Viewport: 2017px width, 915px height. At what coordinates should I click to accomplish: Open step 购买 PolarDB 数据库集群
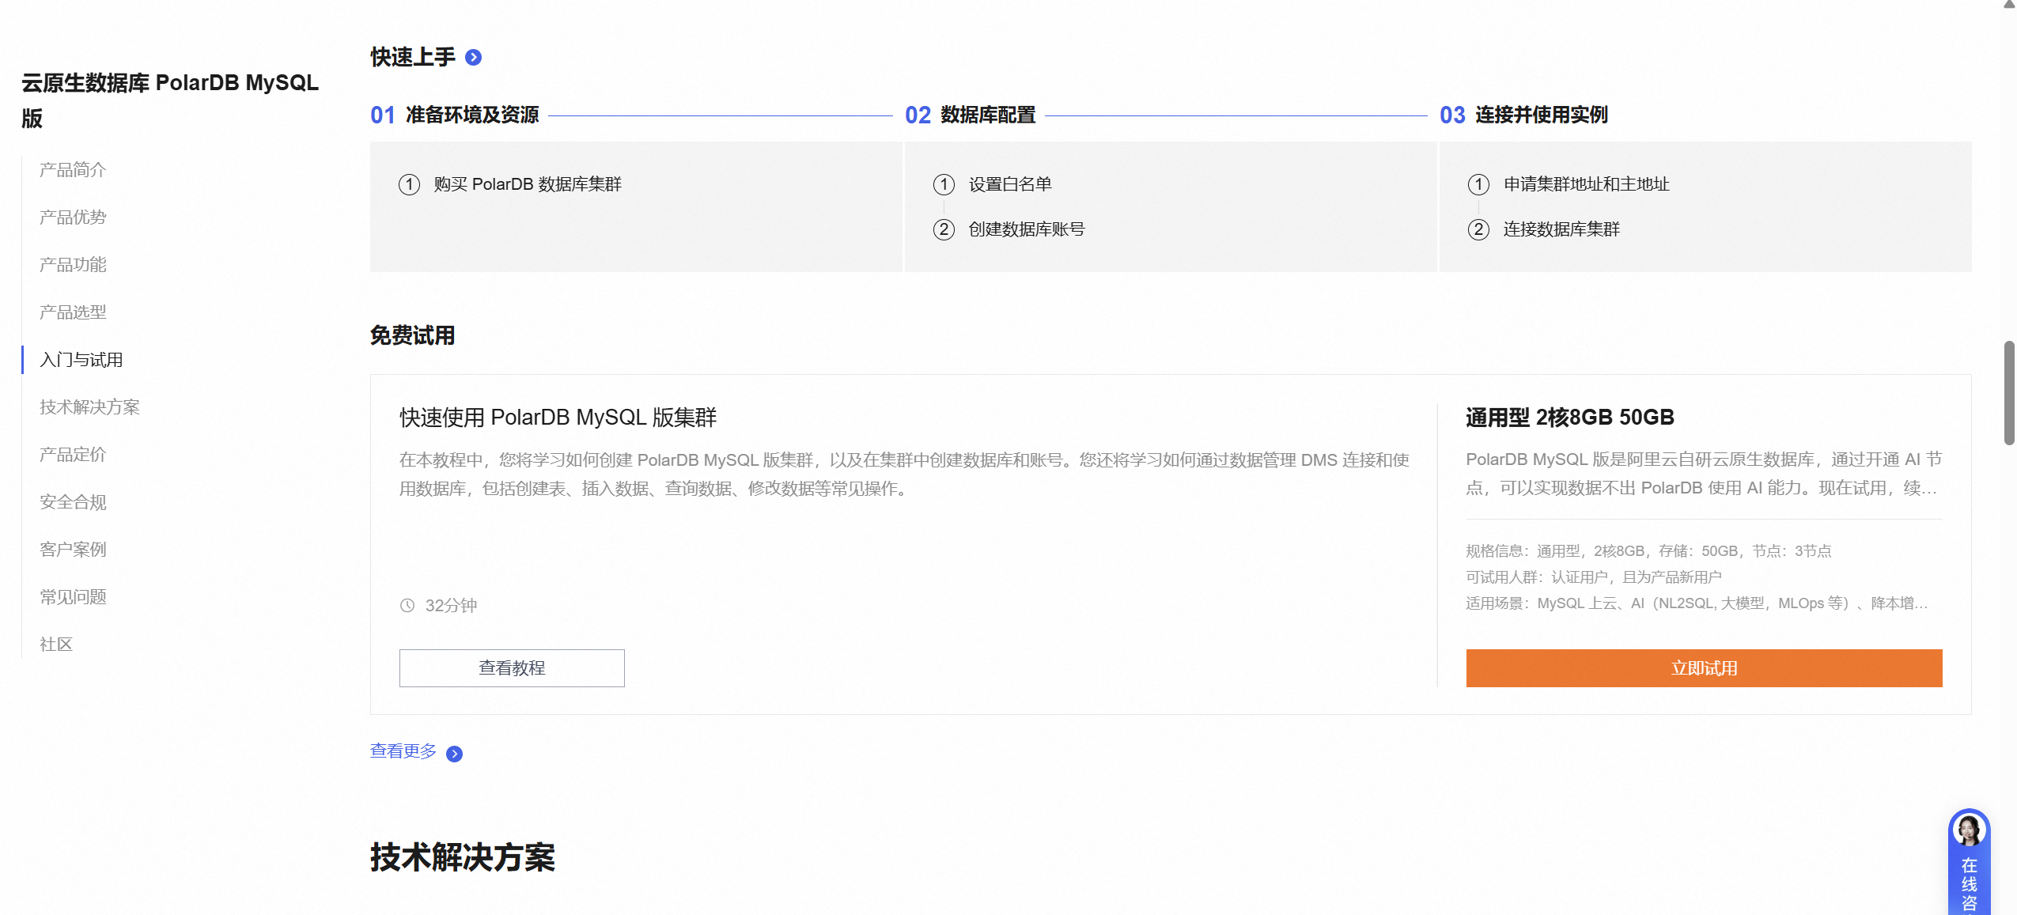528,184
